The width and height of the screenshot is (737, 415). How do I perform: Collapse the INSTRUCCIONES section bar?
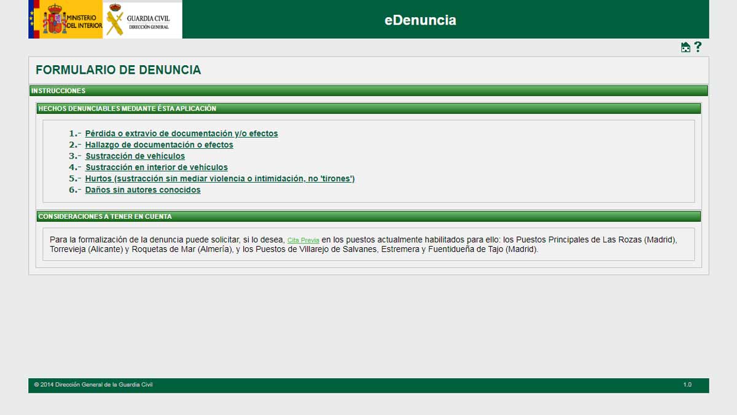click(x=368, y=91)
